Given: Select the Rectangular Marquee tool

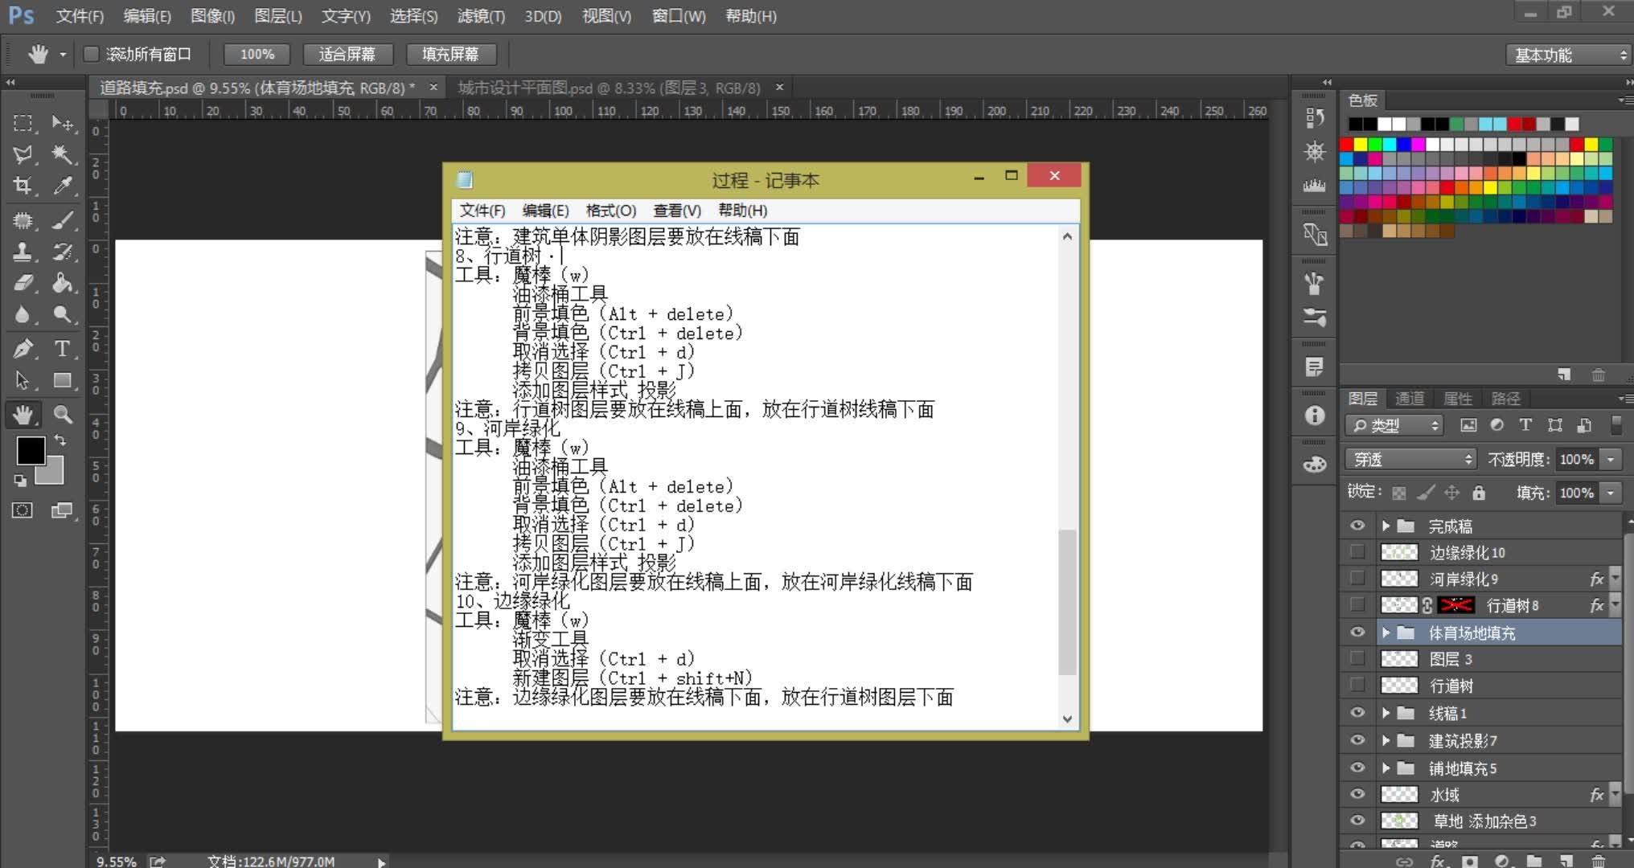Looking at the screenshot, I should click(x=23, y=123).
